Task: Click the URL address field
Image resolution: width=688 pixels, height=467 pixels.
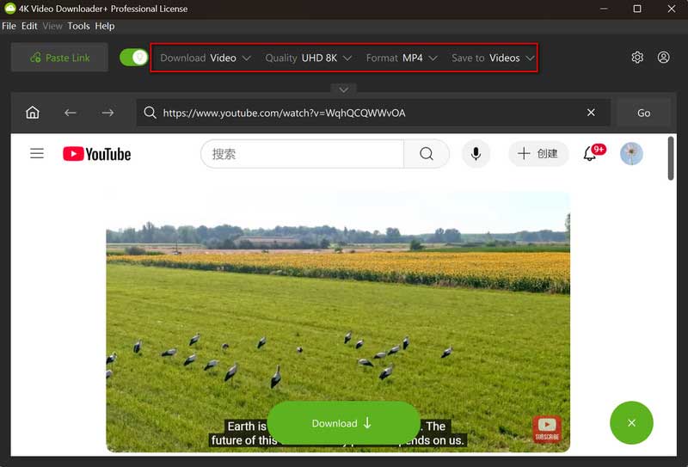Action: click(373, 113)
